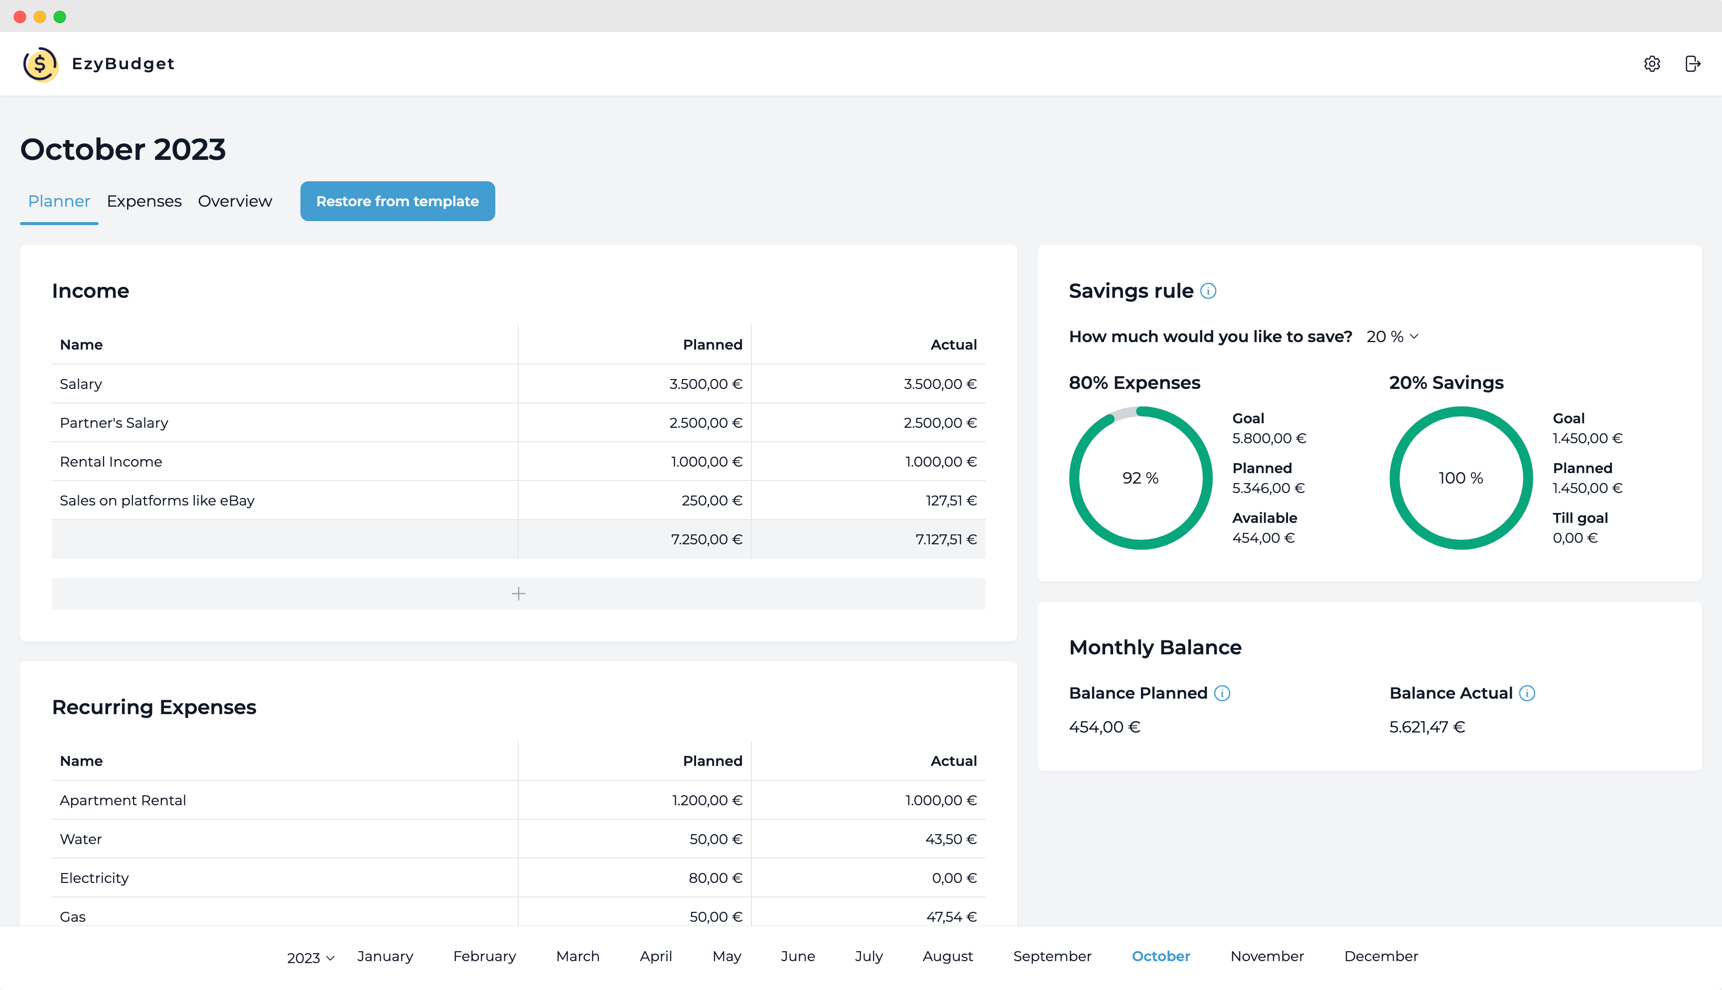The height and width of the screenshot is (990, 1722).
Task: Click the EzyBudget dollar logo
Action: tap(40, 64)
